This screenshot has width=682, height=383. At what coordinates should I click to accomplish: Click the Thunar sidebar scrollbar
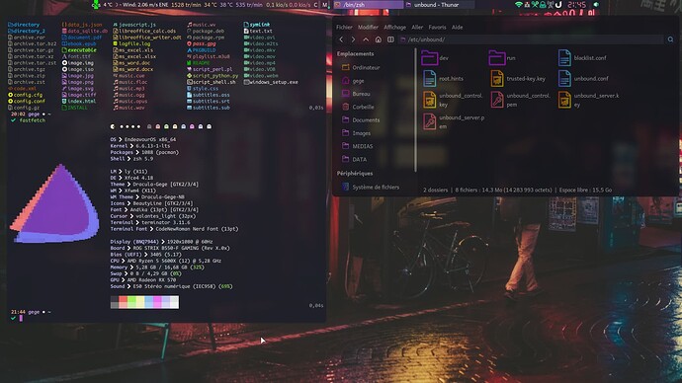coord(416,109)
